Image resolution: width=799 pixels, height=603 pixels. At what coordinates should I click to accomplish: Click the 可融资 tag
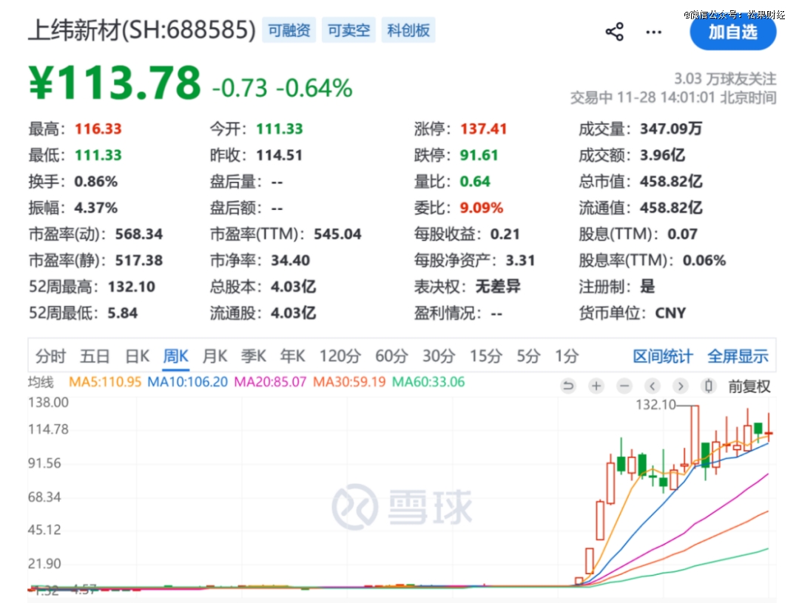pyautogui.click(x=289, y=31)
